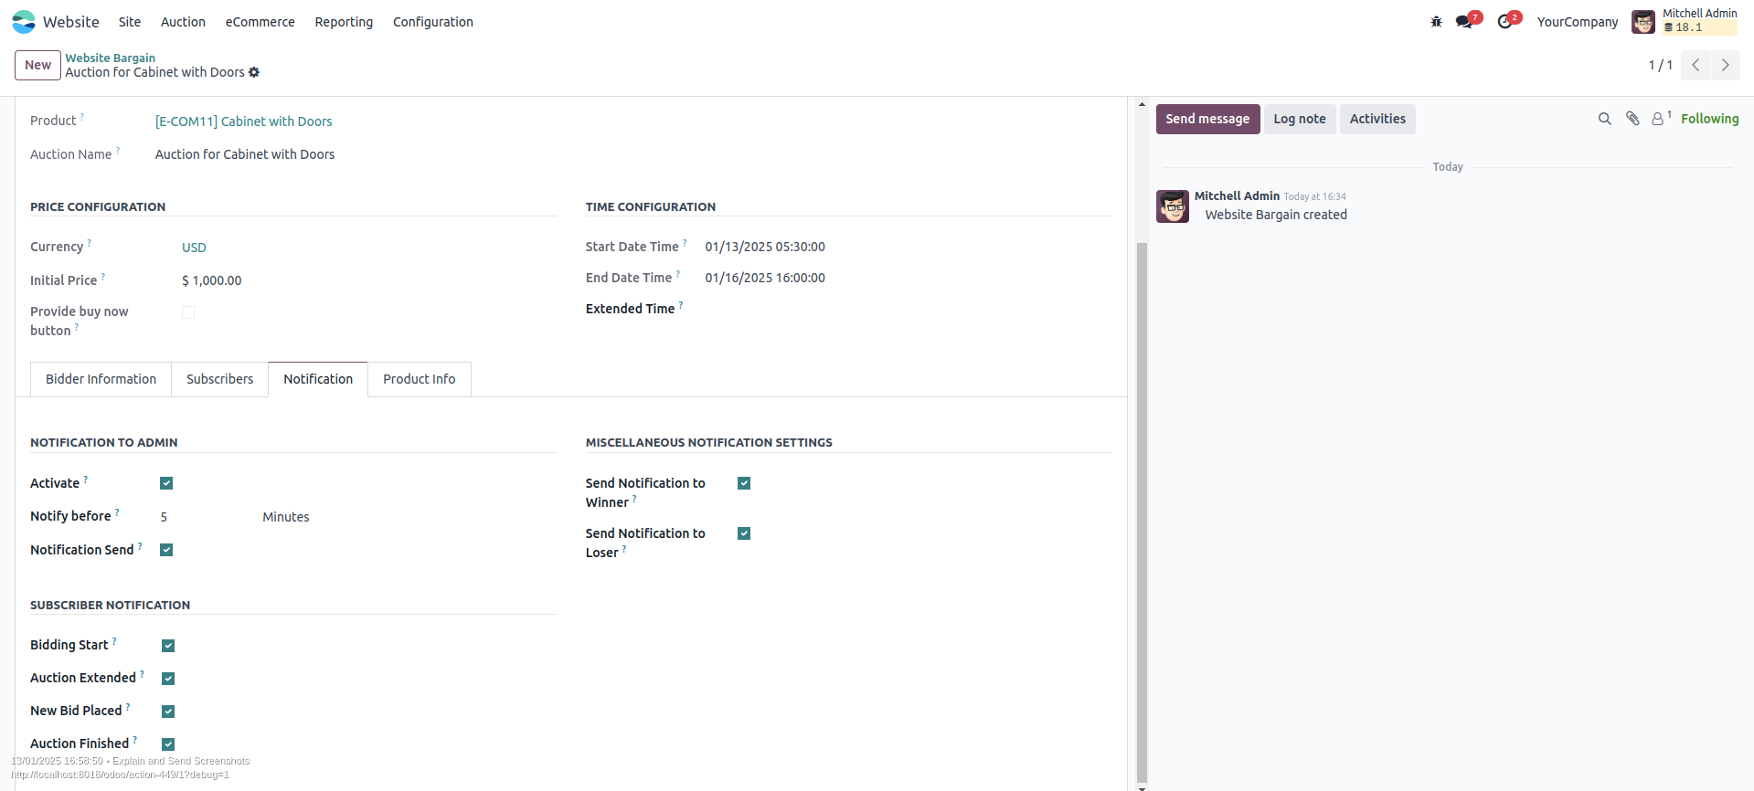Open the YourCompany company switcher
The image size is (1754, 791).
click(1578, 22)
